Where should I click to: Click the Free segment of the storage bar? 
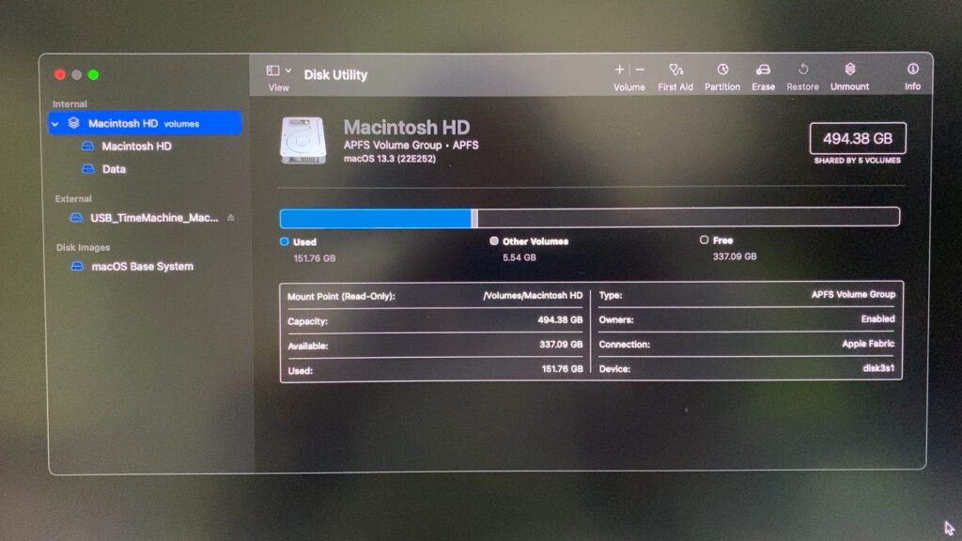(x=689, y=217)
